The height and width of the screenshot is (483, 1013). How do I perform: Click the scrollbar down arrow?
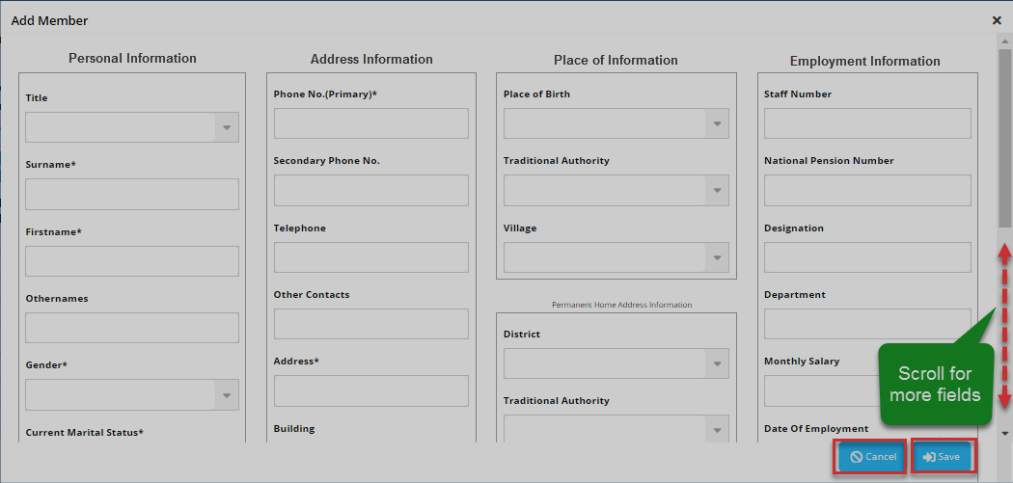(x=1004, y=433)
